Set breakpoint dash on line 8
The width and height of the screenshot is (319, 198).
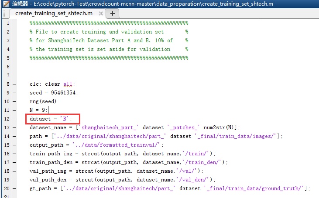click(x=14, y=84)
